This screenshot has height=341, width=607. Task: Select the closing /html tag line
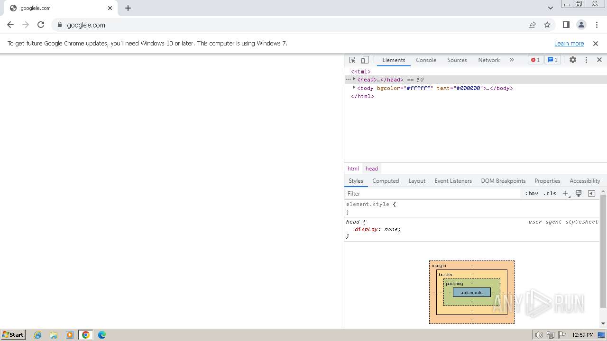coord(362,96)
